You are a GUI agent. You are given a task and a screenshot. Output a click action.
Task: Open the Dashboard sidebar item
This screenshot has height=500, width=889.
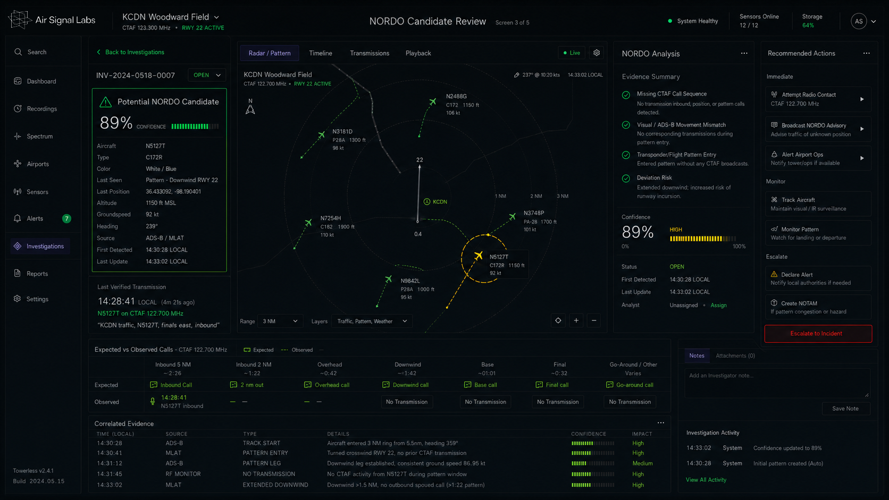[35, 81]
